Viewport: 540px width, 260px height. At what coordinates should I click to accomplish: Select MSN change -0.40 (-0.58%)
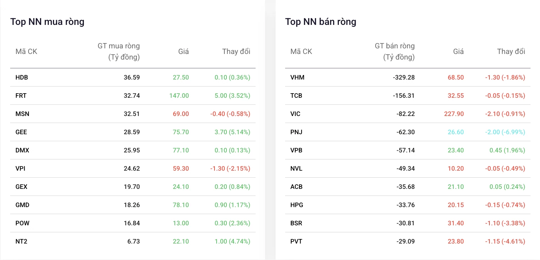point(230,114)
